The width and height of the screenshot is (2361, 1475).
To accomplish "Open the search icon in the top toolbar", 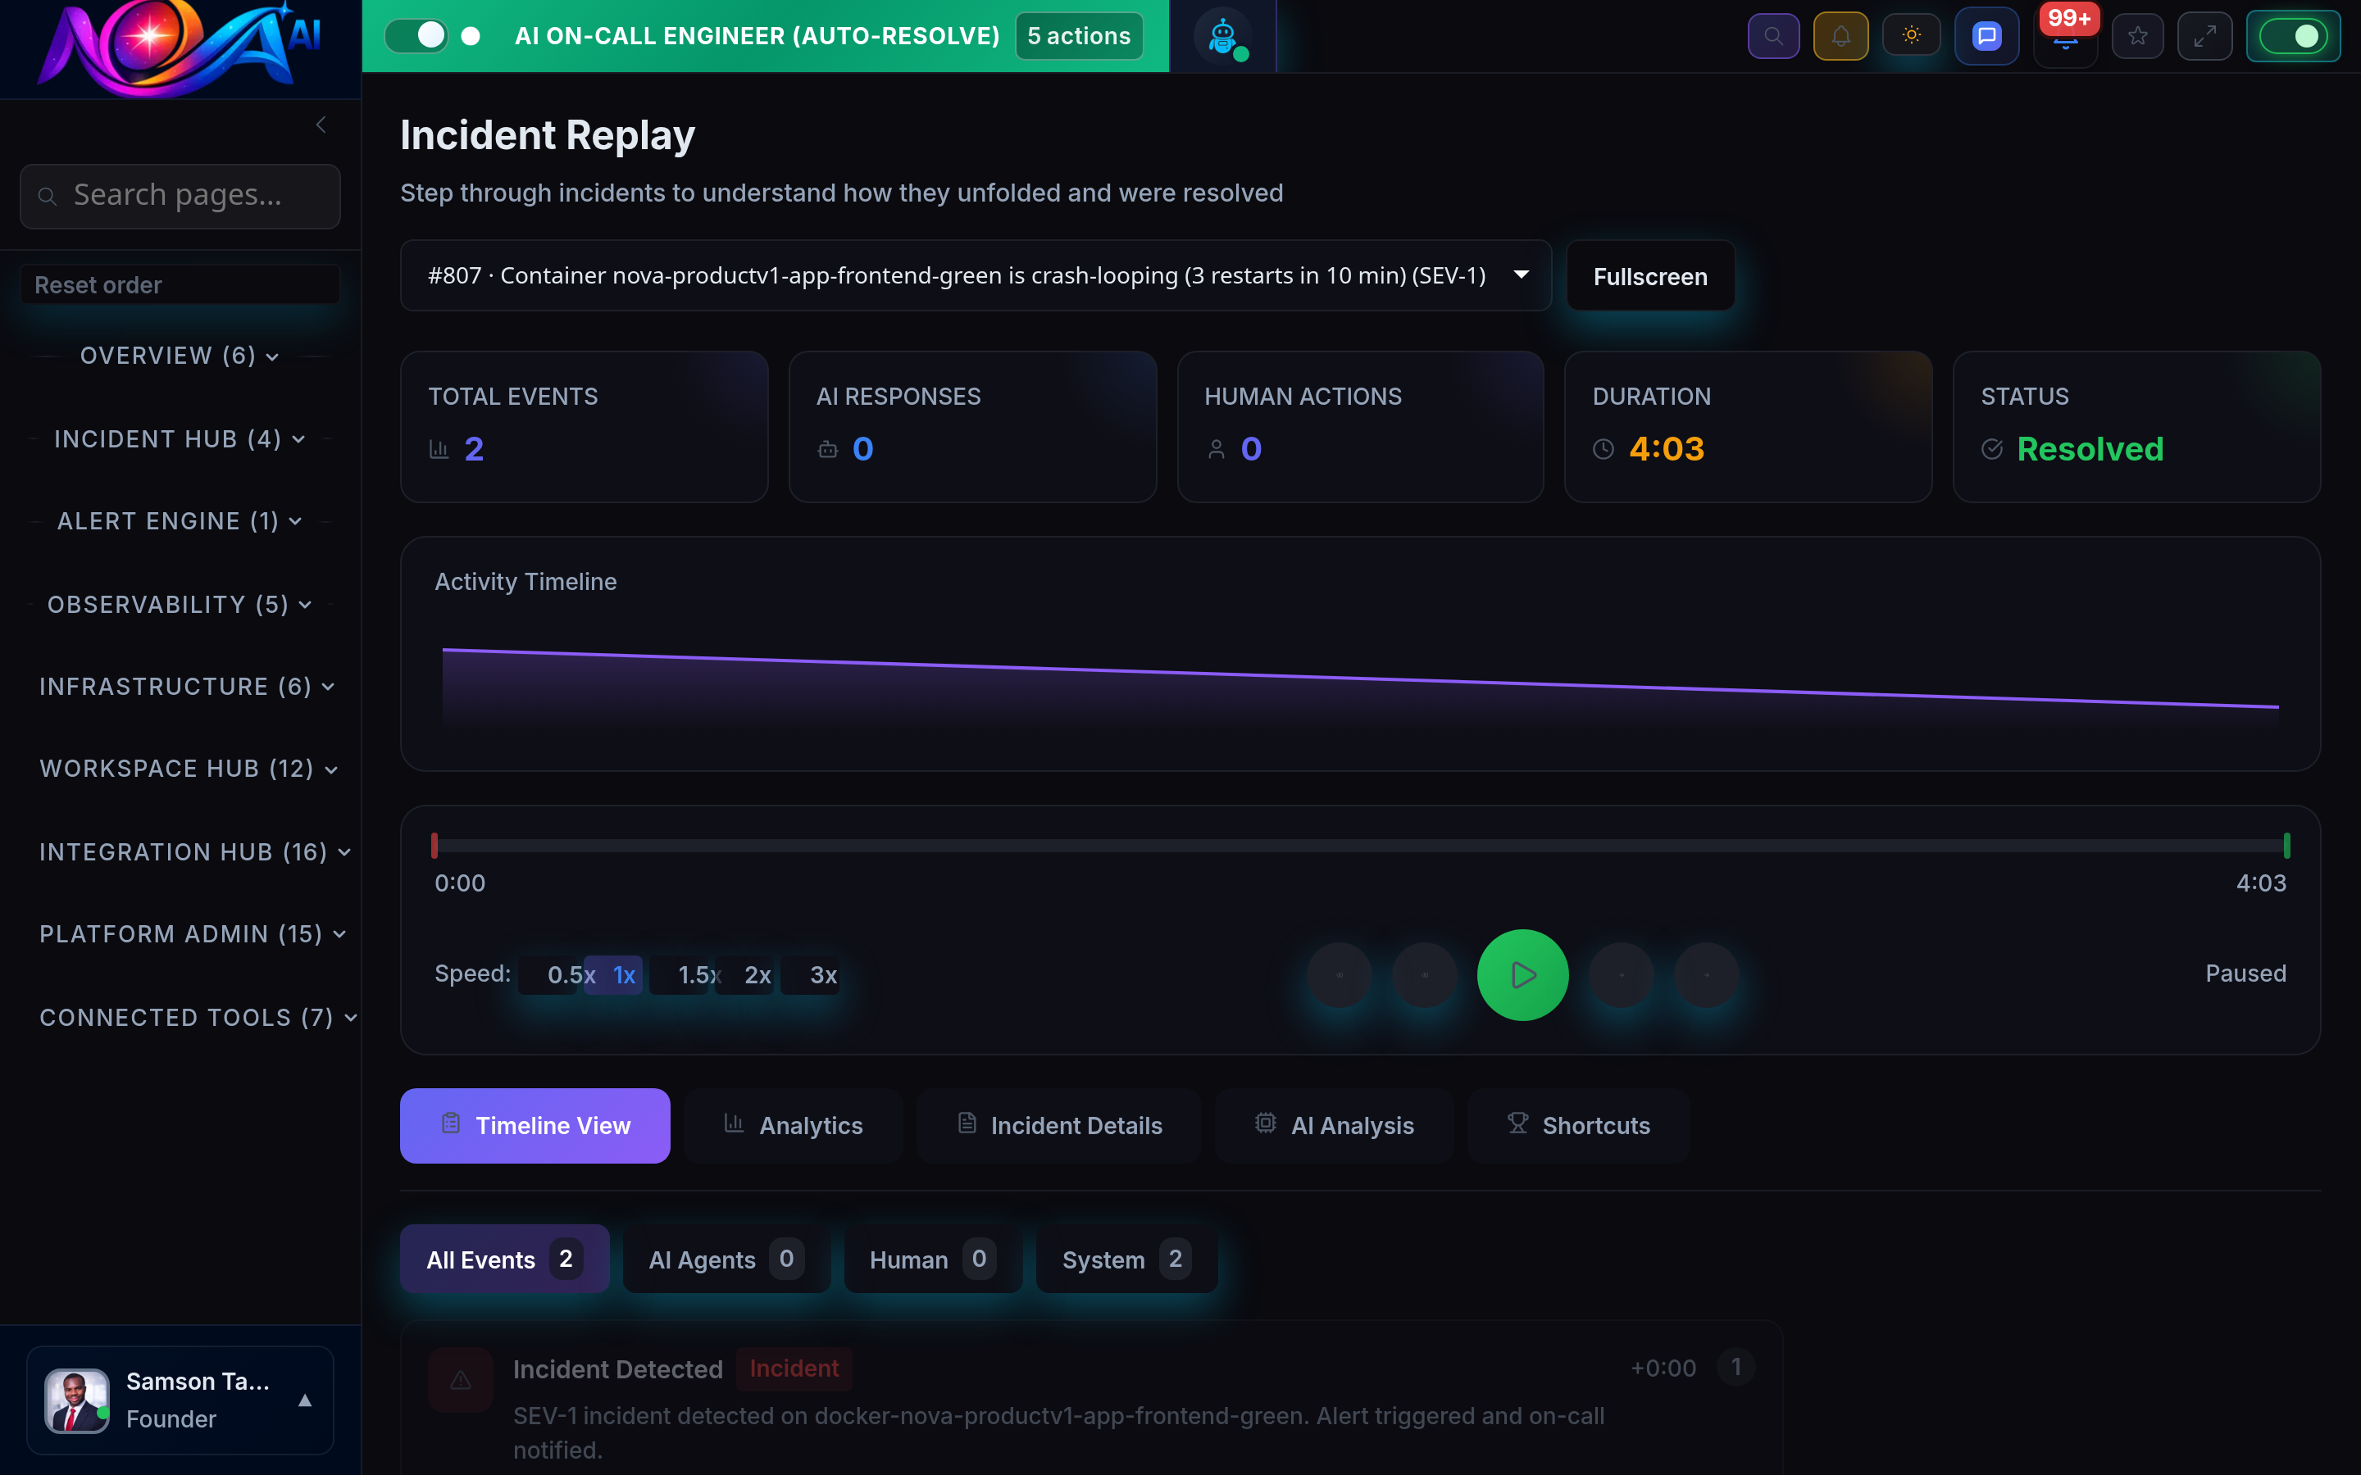I will tap(1774, 35).
